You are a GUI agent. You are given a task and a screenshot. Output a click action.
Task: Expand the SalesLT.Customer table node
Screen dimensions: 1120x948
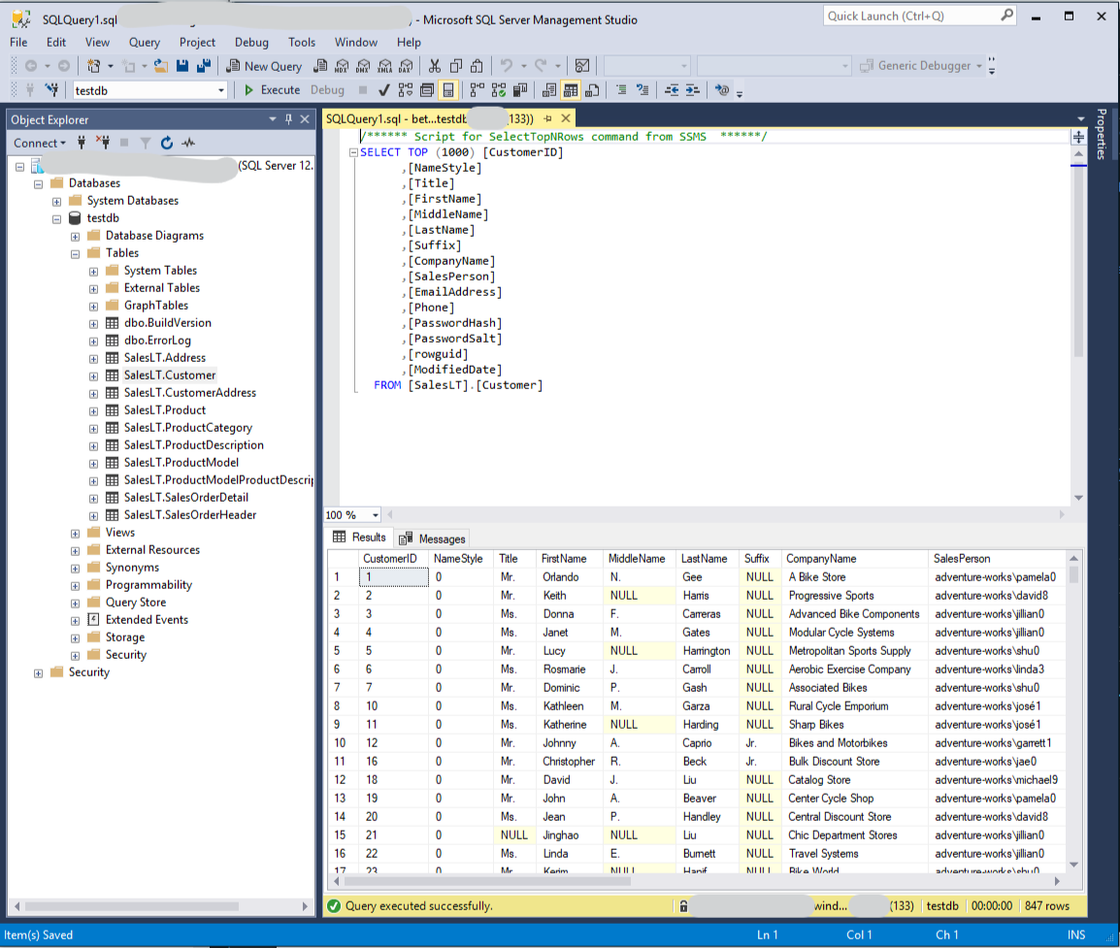point(93,376)
